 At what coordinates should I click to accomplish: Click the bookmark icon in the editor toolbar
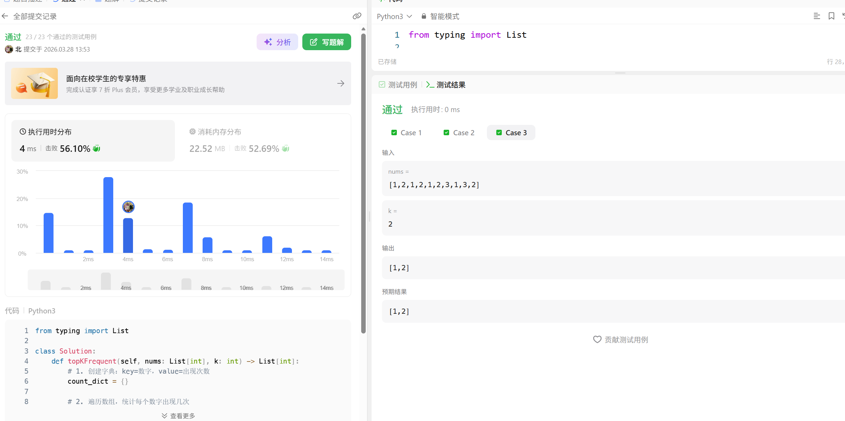coord(831,16)
